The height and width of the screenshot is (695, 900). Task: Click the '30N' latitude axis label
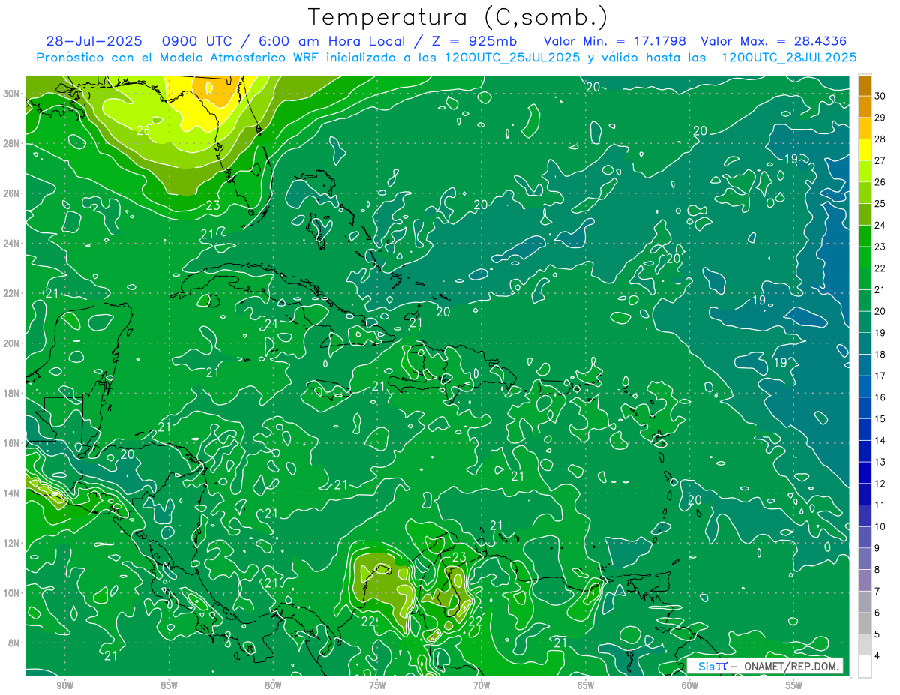(x=10, y=94)
